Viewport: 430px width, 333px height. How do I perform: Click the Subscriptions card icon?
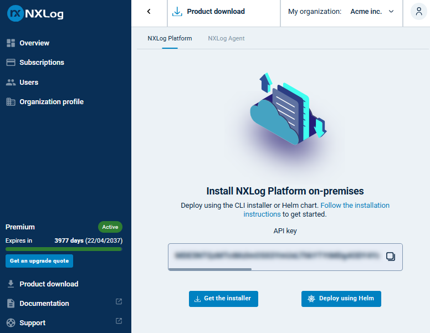tap(11, 62)
